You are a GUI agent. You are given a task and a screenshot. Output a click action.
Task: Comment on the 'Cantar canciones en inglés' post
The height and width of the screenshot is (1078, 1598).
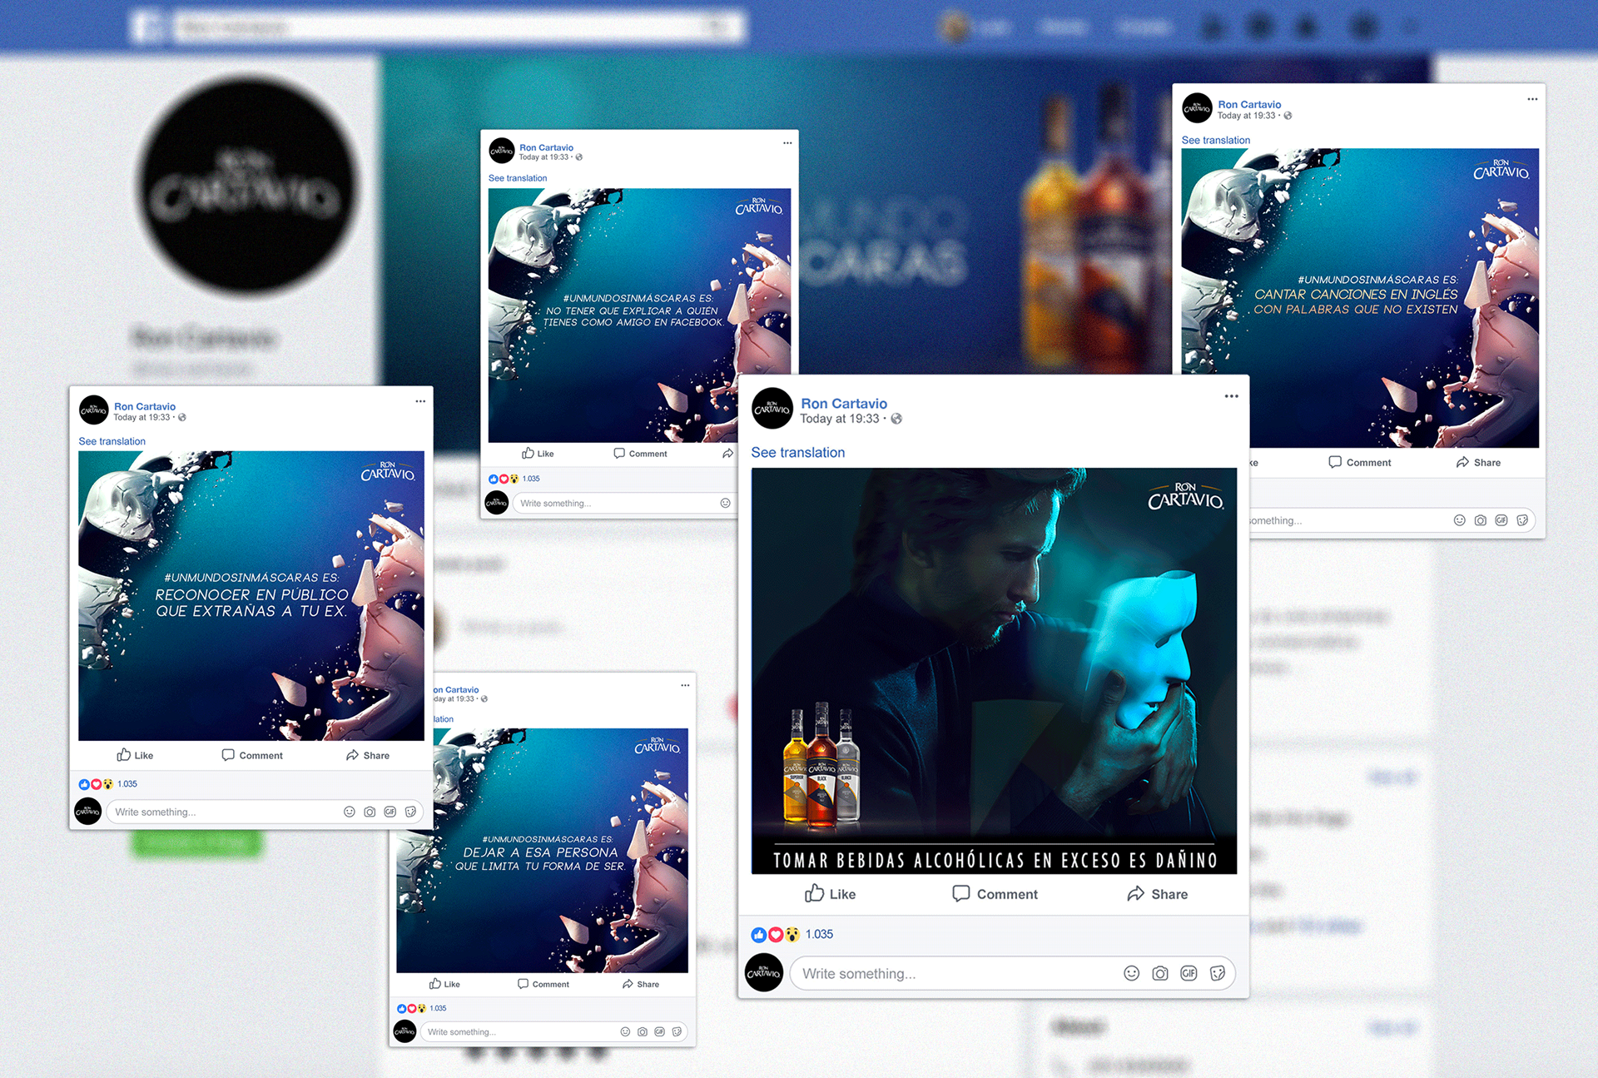pos(1360,462)
